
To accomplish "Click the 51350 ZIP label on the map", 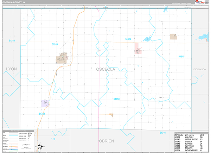I will point(116,99).
